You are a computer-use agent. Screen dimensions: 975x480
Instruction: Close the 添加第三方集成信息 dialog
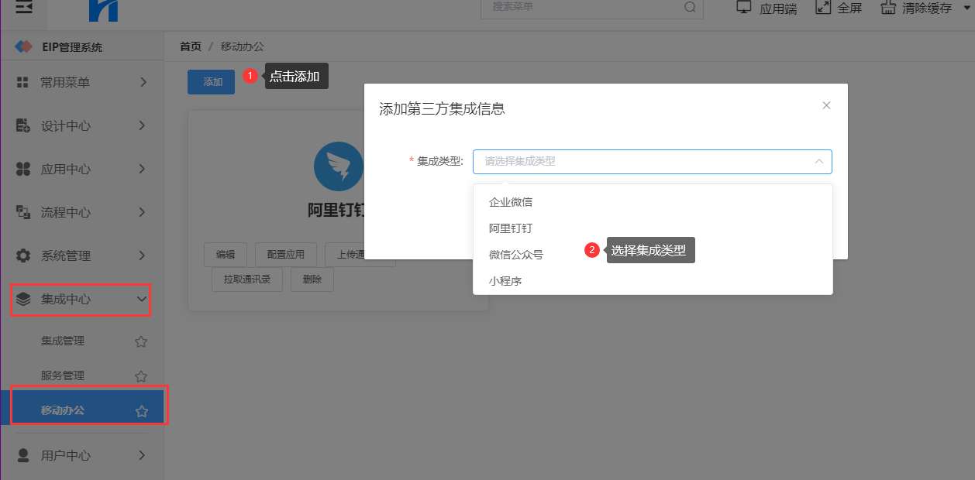pyautogui.click(x=826, y=105)
